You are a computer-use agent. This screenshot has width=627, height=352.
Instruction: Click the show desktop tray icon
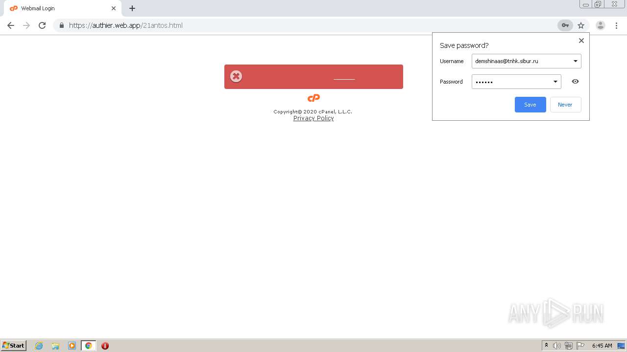pyautogui.click(x=621, y=346)
